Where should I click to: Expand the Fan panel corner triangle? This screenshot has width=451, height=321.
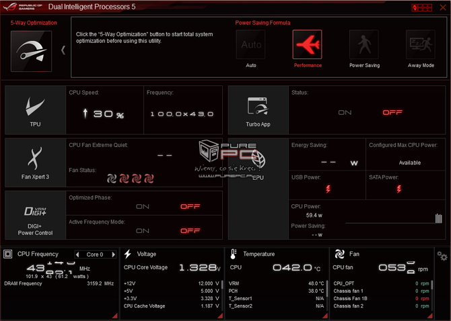point(430,316)
